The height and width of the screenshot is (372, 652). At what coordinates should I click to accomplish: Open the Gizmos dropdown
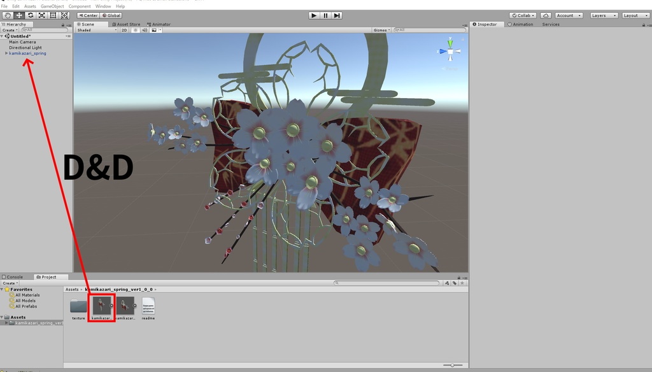[x=382, y=30]
